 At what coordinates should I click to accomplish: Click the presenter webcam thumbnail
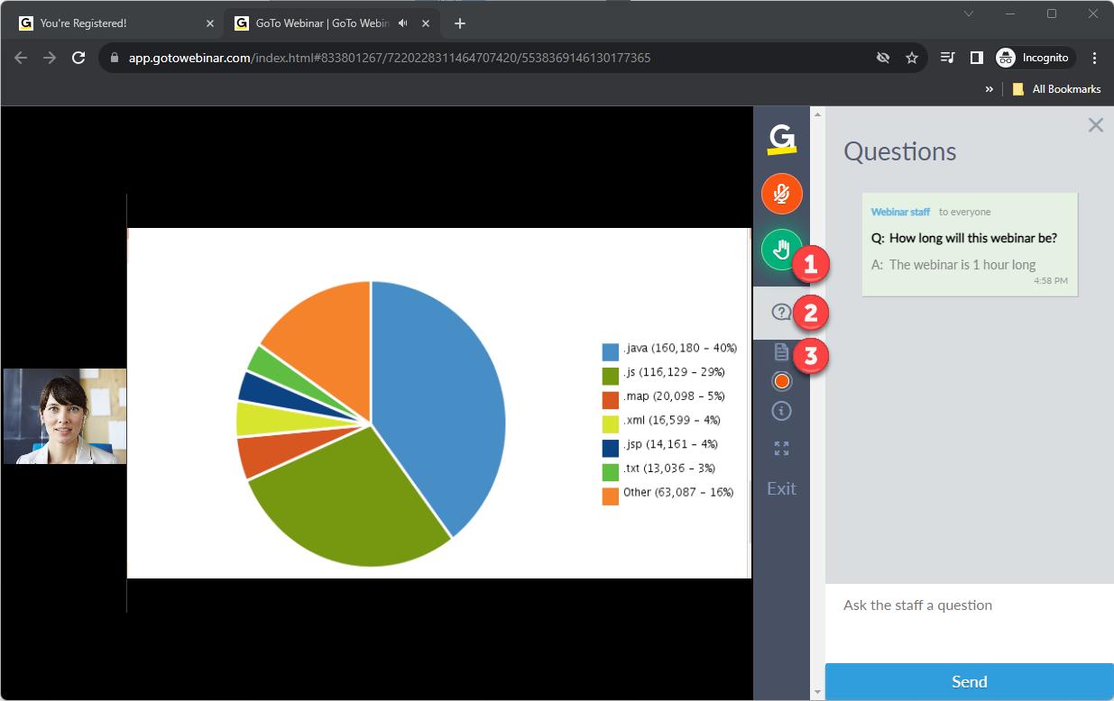[x=65, y=416]
